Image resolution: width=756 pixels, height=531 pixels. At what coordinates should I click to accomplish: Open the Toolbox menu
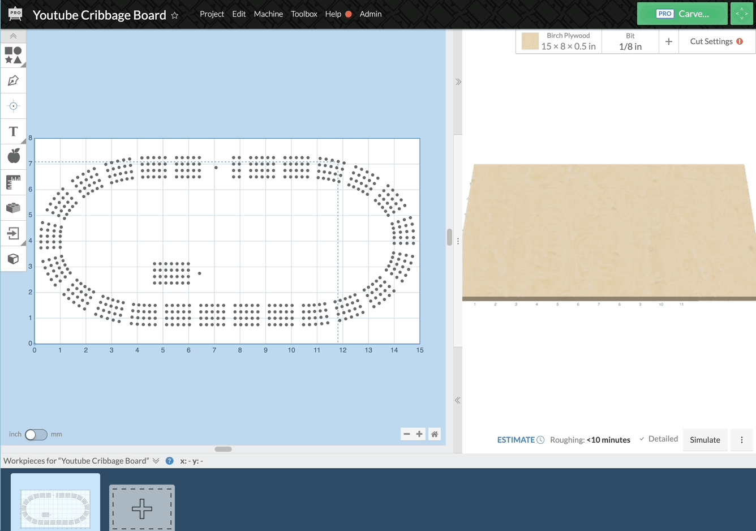click(x=304, y=14)
